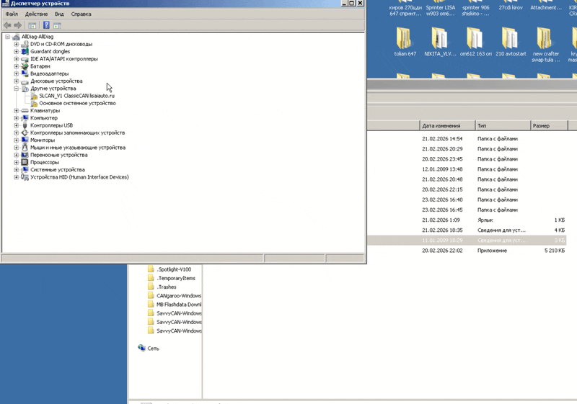Select 'Основное системное устройство' device entry
This screenshot has height=404, width=577.
(77, 103)
